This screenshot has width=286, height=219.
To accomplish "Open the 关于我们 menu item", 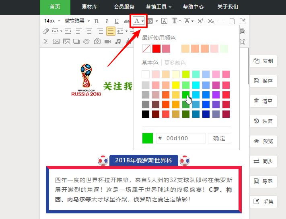I will point(228,7).
